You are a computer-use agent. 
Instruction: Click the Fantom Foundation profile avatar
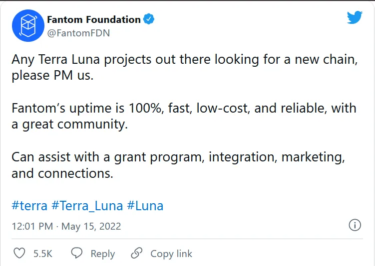(x=28, y=26)
